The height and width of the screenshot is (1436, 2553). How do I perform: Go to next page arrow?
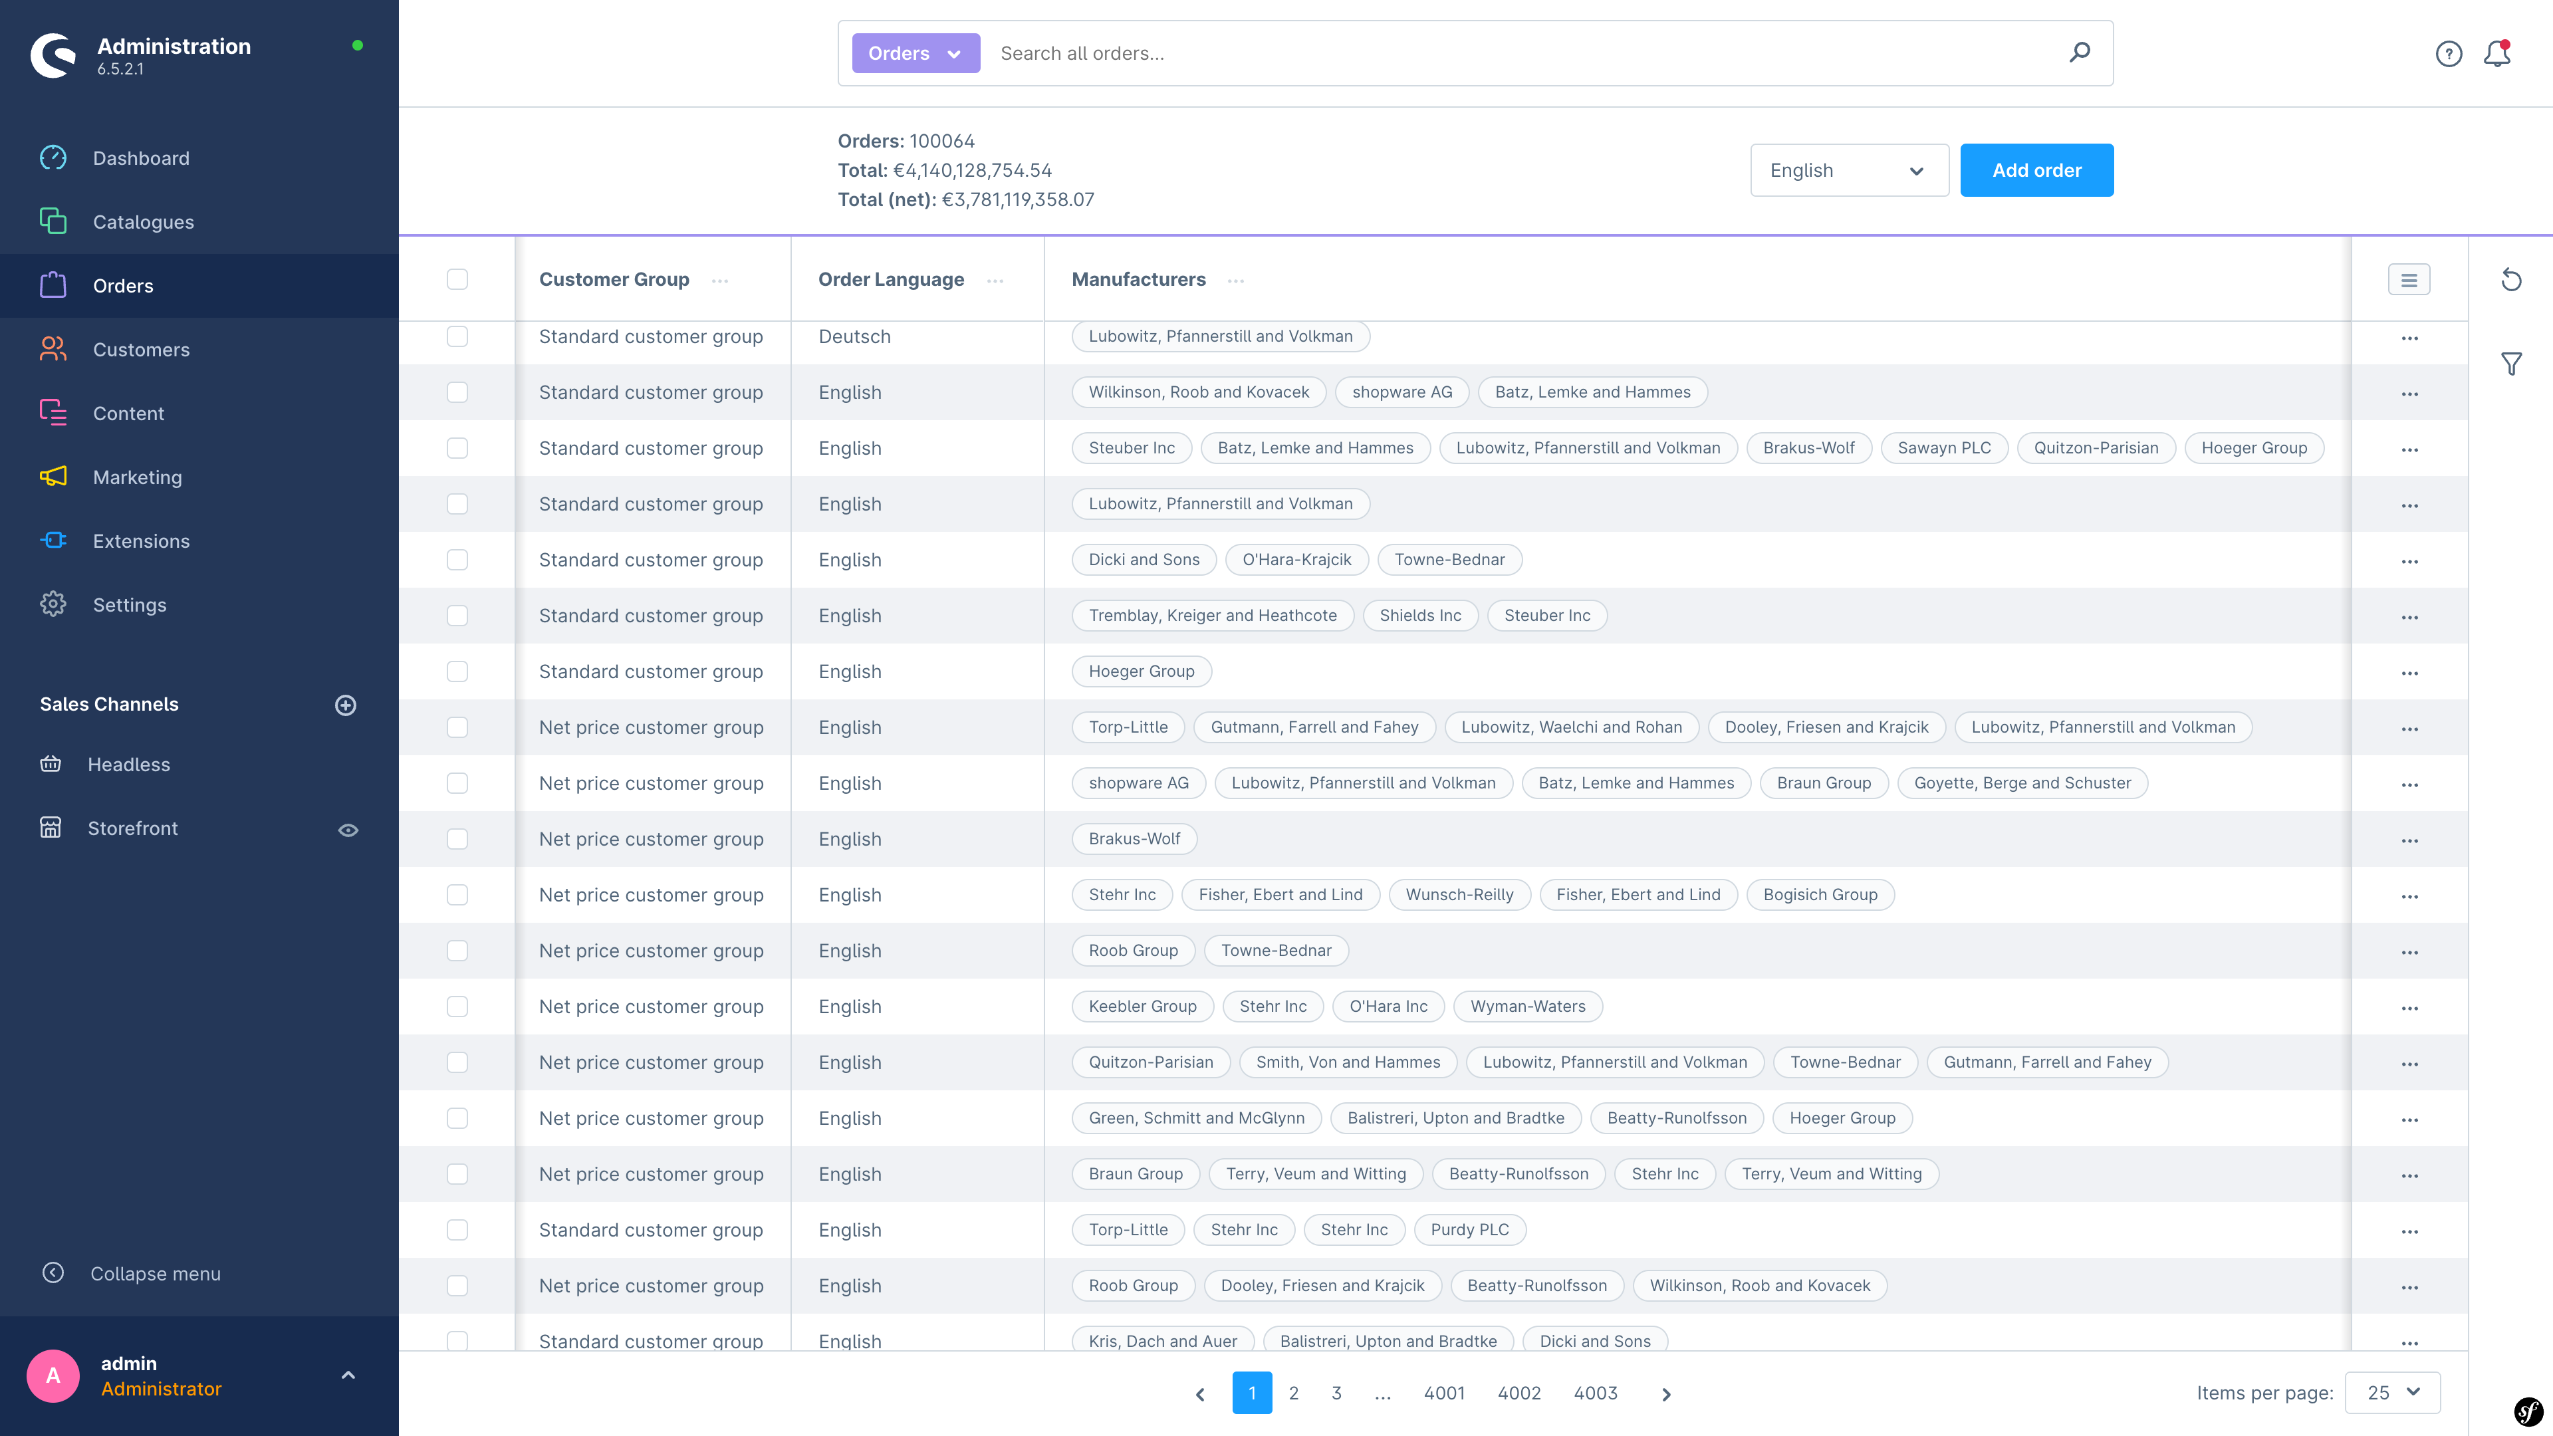point(1666,1394)
